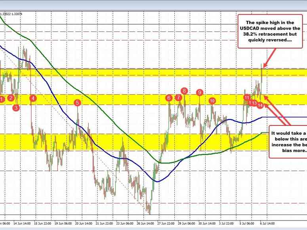Select swing marker number 11
Screen dimensions: 307x230
click(x=247, y=97)
